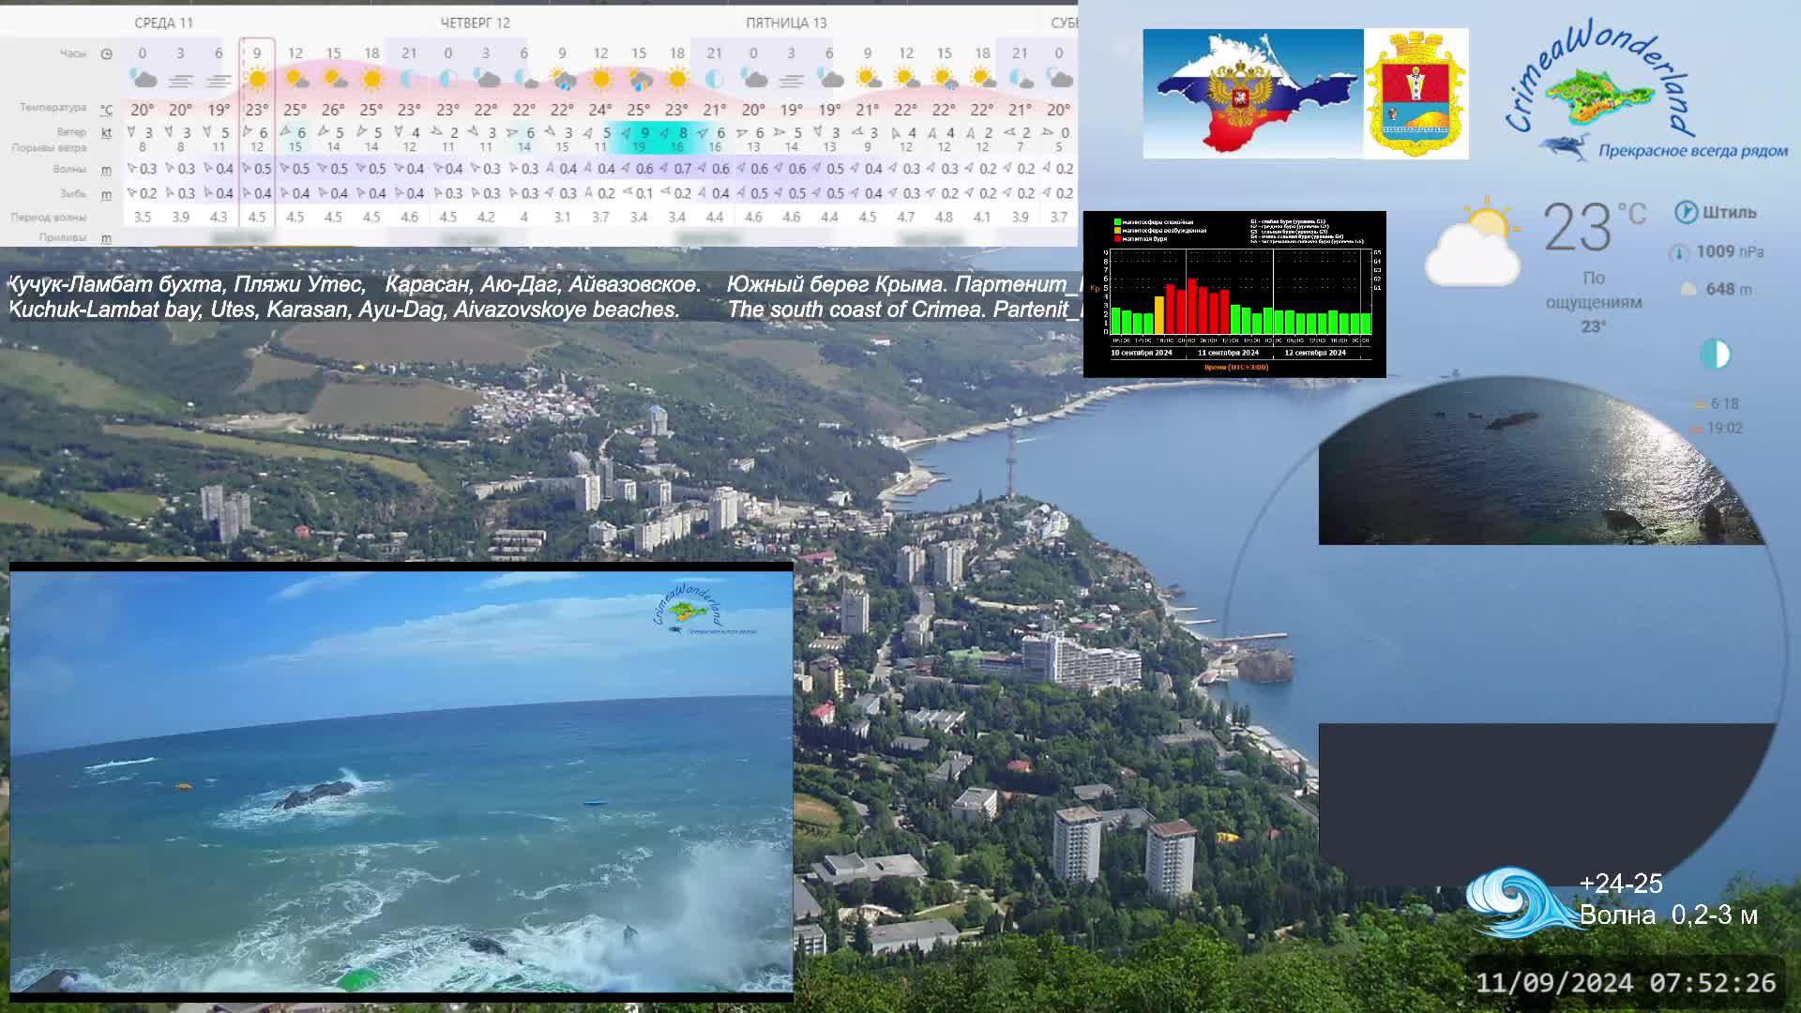Image resolution: width=1801 pixels, height=1013 pixels.
Task: Click the 4.8 wave period value
Action: click(944, 217)
